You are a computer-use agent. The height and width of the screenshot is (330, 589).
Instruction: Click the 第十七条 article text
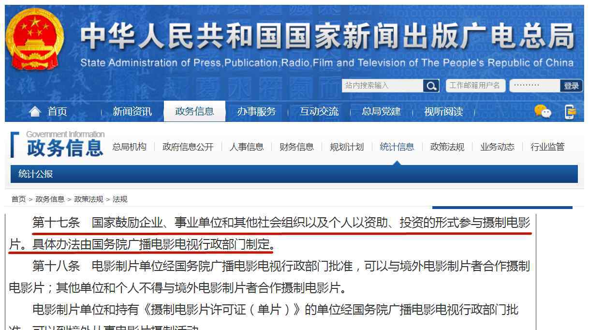tap(270, 234)
